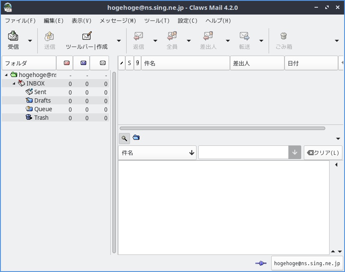Screen dimensions: 345x272
Task: Click the quick search text field
Action: point(243,152)
